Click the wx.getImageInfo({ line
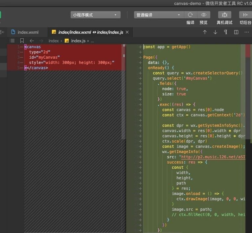 tap(182, 152)
